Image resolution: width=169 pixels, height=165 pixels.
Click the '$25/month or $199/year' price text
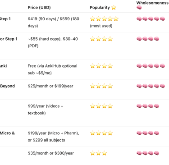coord(50,86)
